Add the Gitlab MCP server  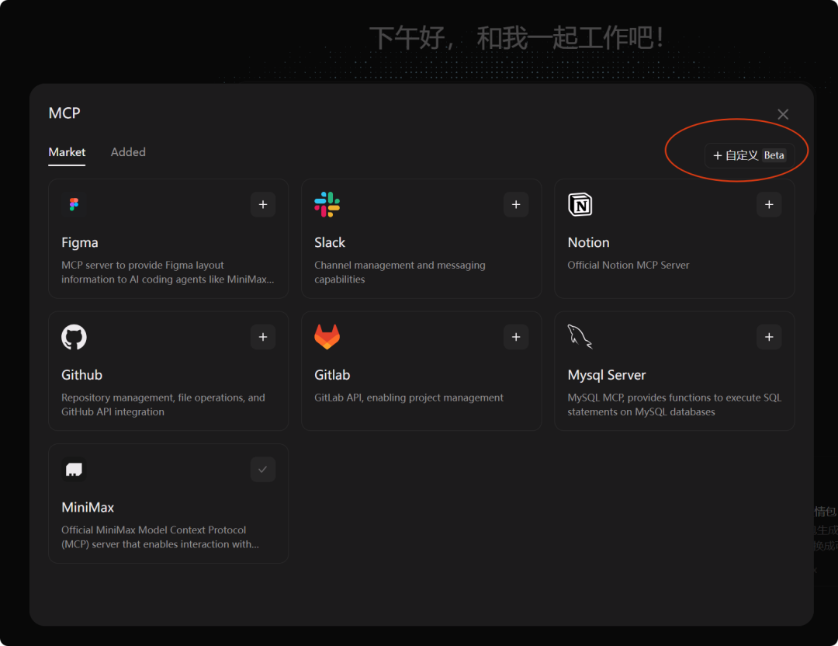(x=516, y=337)
